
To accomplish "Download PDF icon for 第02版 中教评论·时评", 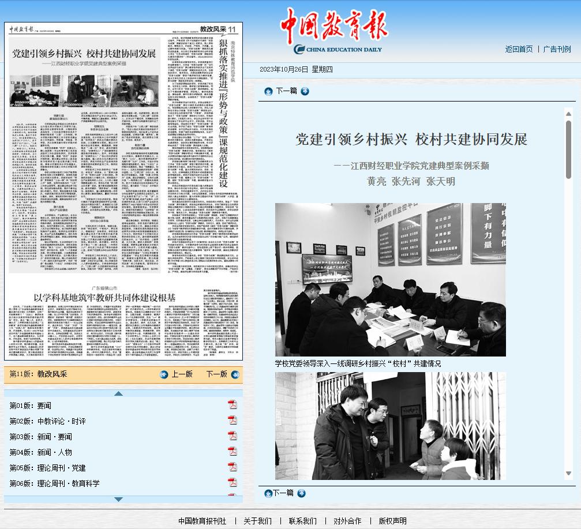I will [x=232, y=421].
